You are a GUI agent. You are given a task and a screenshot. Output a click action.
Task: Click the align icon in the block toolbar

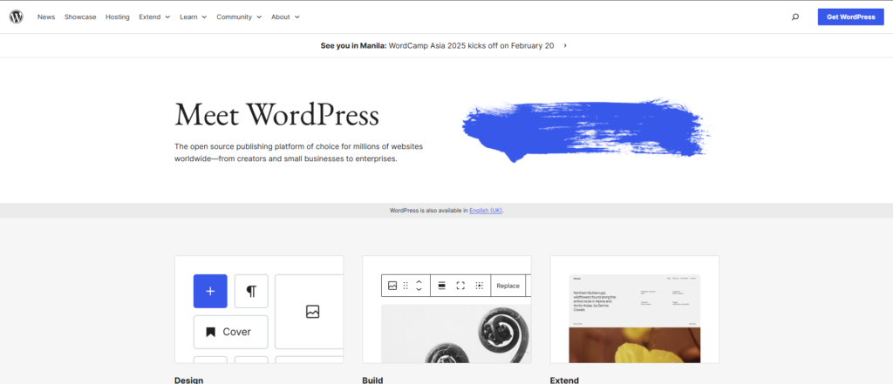[441, 286]
